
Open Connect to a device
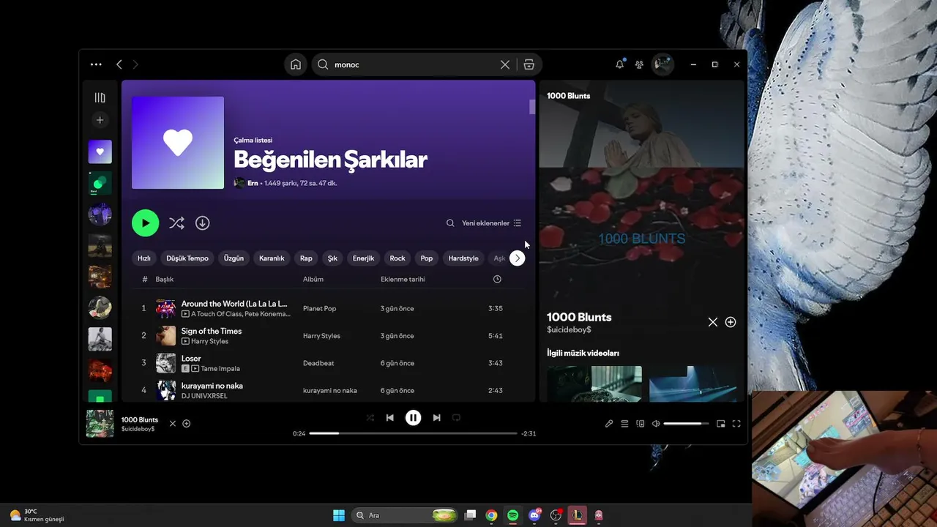tap(641, 424)
